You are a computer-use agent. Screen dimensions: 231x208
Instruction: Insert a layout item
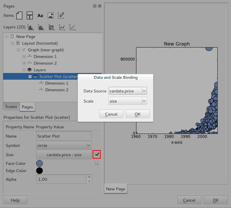[x=30, y=15]
